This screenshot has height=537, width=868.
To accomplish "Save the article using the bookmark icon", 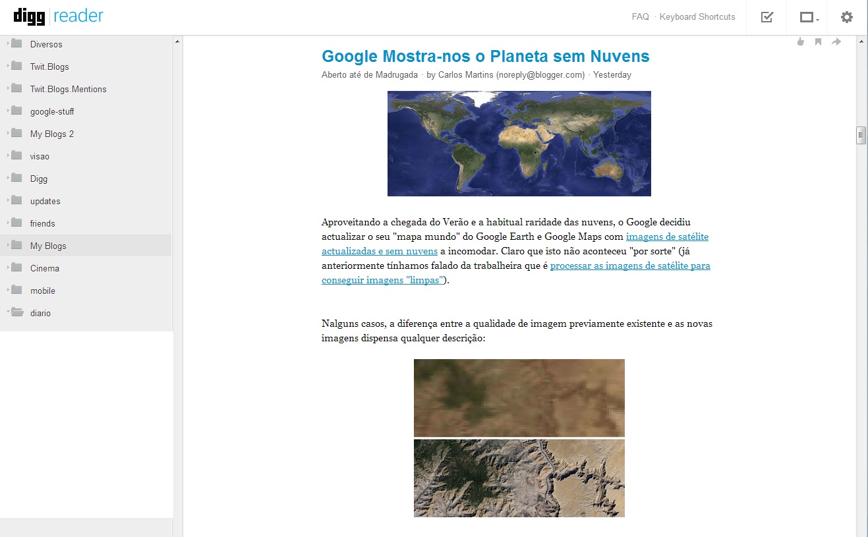I will point(818,41).
